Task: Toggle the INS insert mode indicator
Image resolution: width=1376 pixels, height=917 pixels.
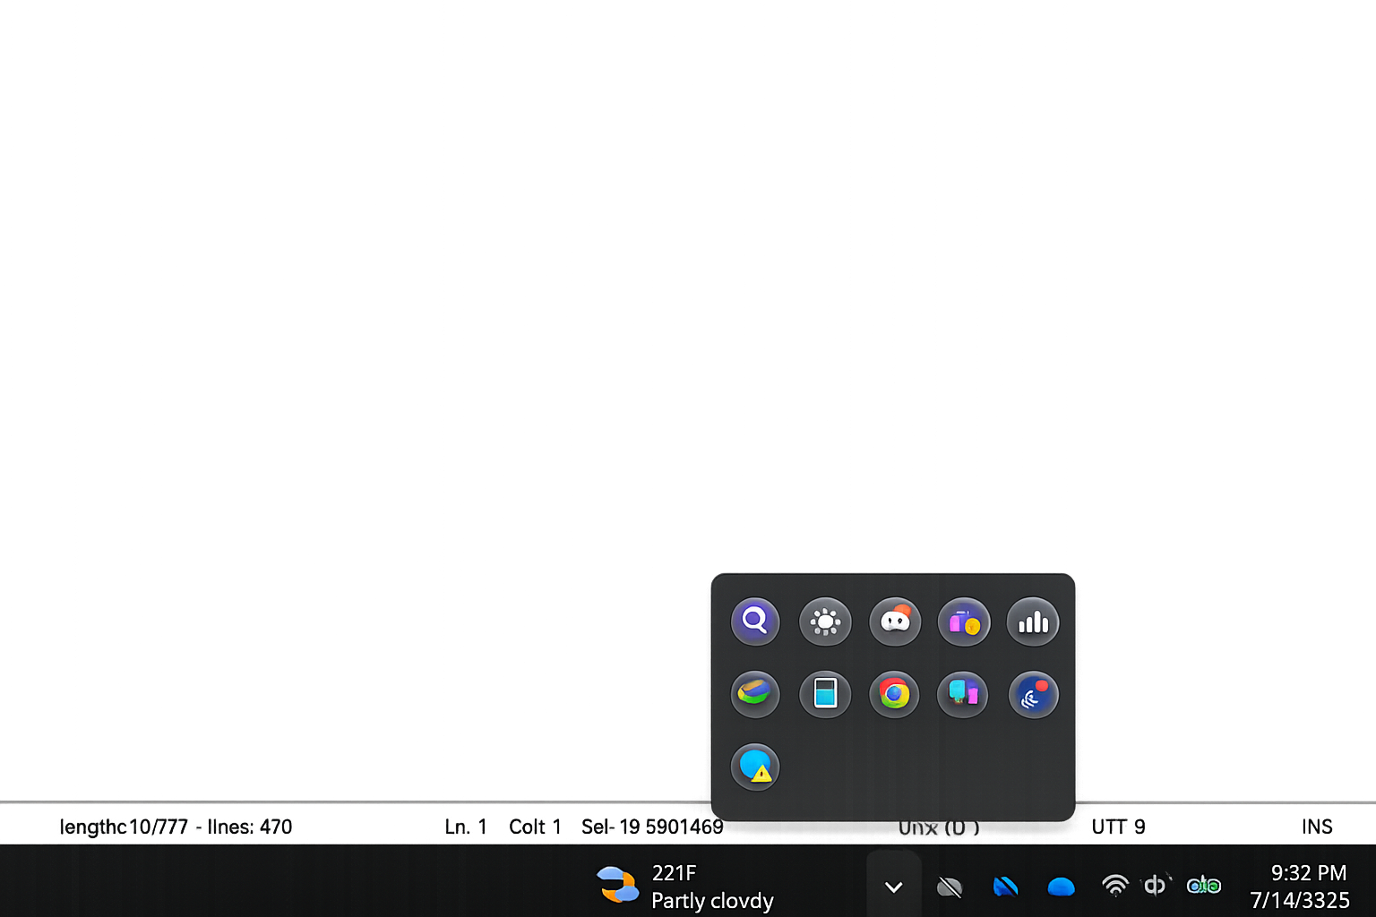Action: coord(1317,827)
